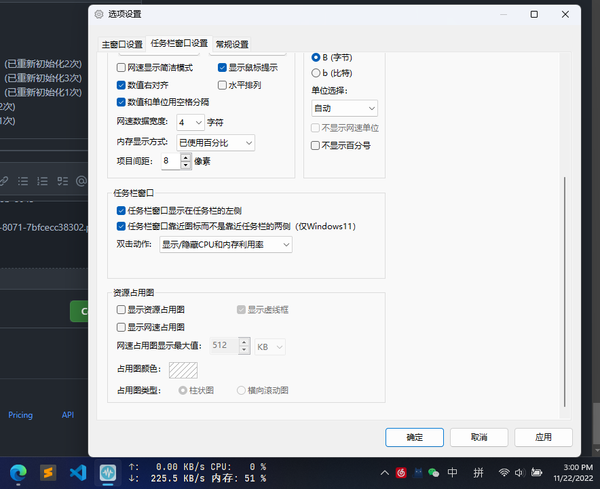Open Microsoft Edge from the taskbar
Image resolution: width=600 pixels, height=489 pixels.
click(18, 473)
